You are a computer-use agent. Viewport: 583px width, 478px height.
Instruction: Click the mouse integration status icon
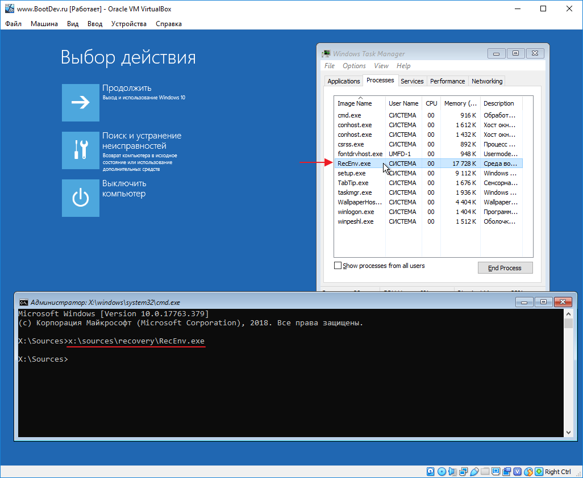[528, 471]
